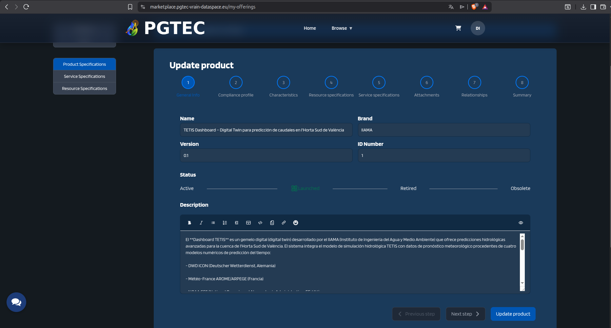This screenshot has height=328, width=611.
Task: Click the description scrollbar up arrow
Action: click(522, 236)
